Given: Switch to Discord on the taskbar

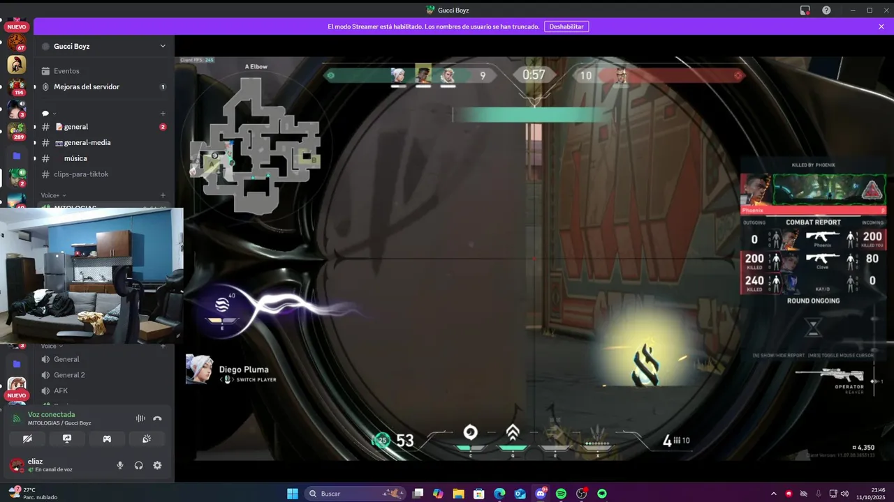Looking at the screenshot, I should [541, 494].
